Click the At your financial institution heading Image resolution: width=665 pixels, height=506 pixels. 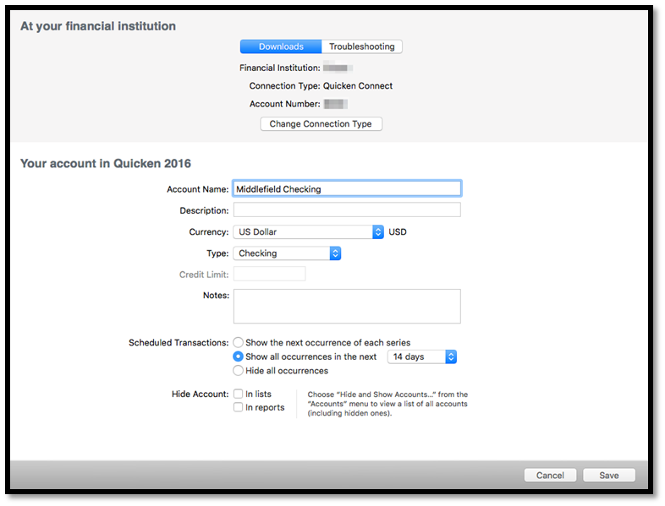pos(98,26)
